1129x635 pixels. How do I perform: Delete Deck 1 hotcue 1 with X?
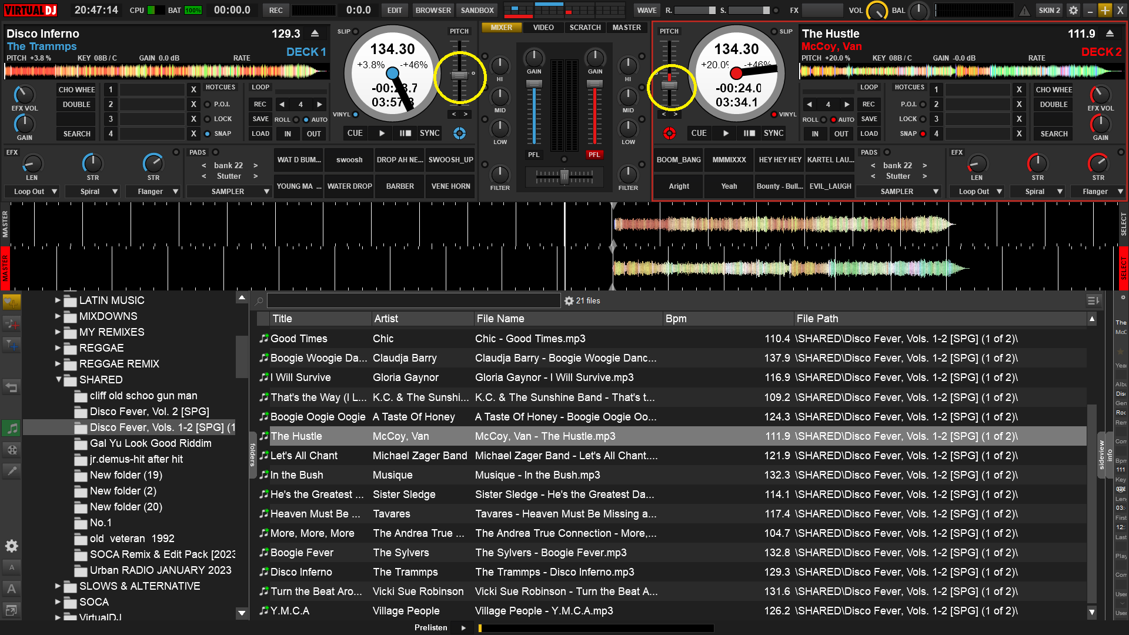click(193, 89)
